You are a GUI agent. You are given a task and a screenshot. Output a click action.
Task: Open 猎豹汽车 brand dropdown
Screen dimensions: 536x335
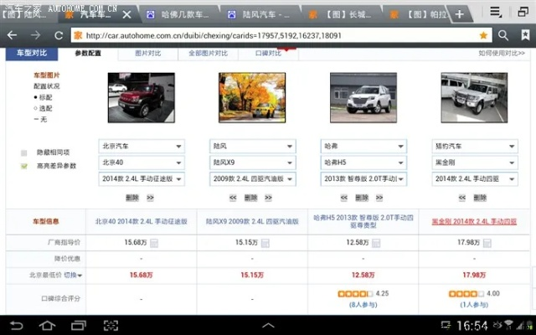pos(475,146)
